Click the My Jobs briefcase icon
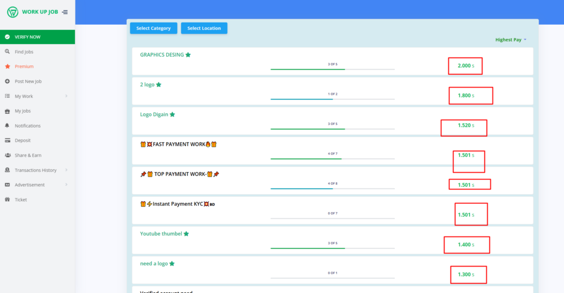Image resolution: width=564 pixels, height=293 pixels. (7, 111)
